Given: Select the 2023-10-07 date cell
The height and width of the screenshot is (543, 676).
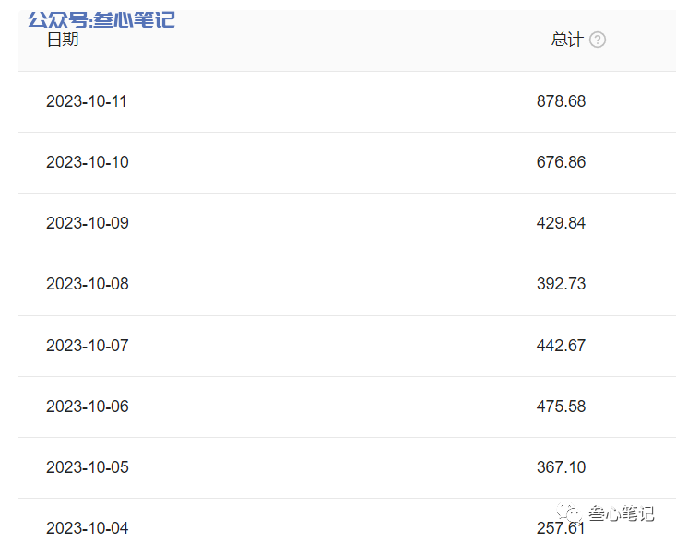Looking at the screenshot, I should (x=88, y=346).
